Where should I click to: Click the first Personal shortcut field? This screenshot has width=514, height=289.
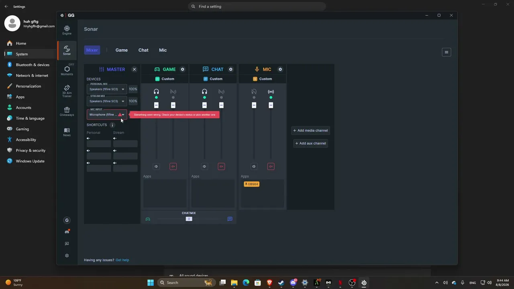click(99, 144)
